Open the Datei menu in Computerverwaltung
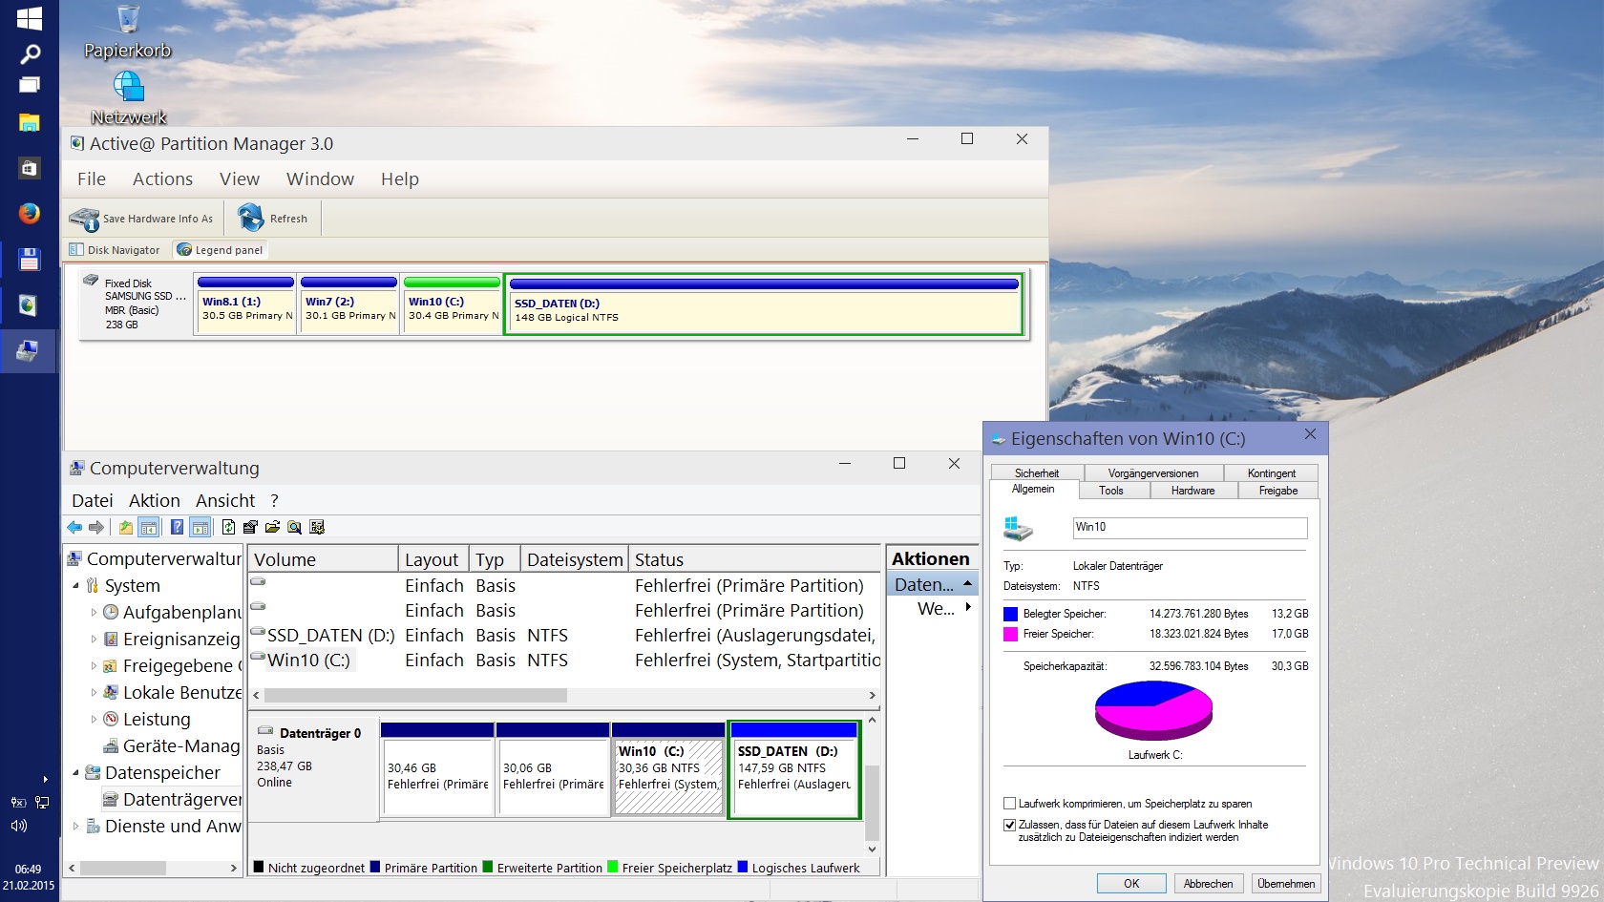The height and width of the screenshot is (902, 1604). pos(93,500)
